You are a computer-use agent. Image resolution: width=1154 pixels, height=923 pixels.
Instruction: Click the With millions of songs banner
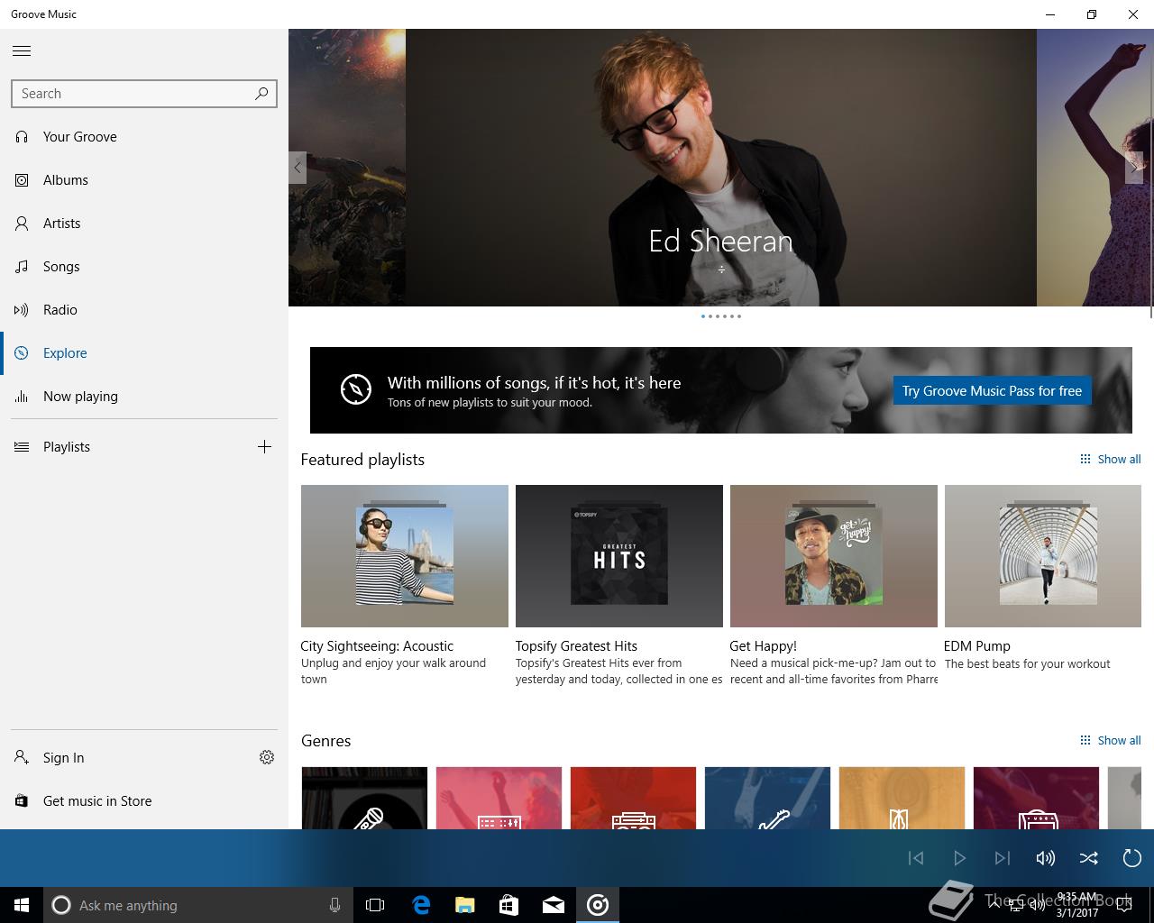pos(721,390)
